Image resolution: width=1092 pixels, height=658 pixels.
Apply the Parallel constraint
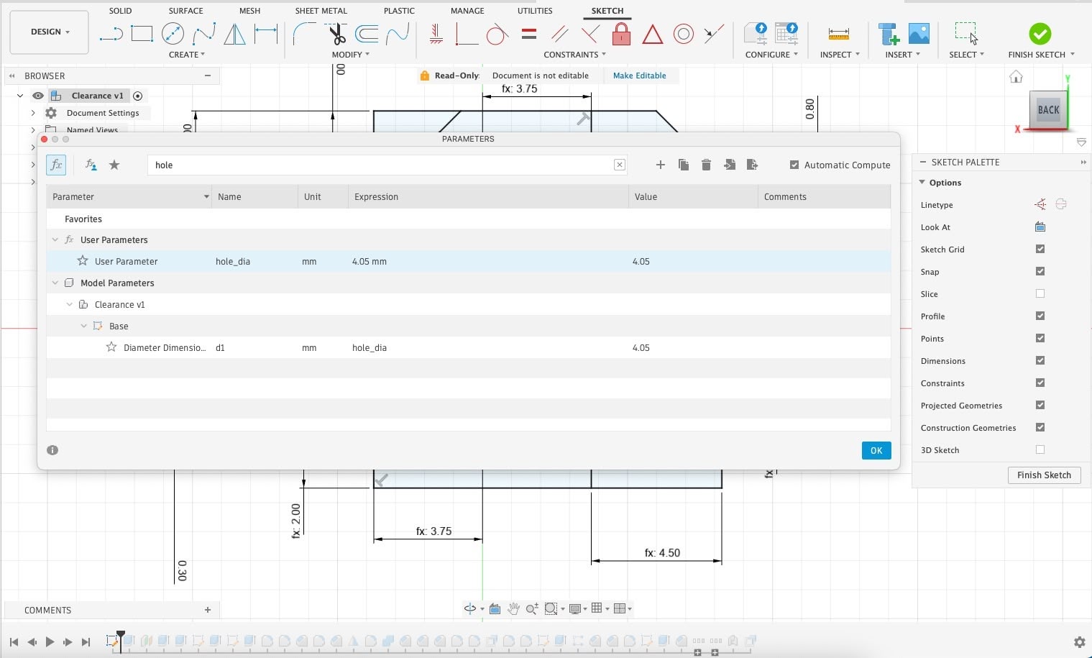click(559, 34)
